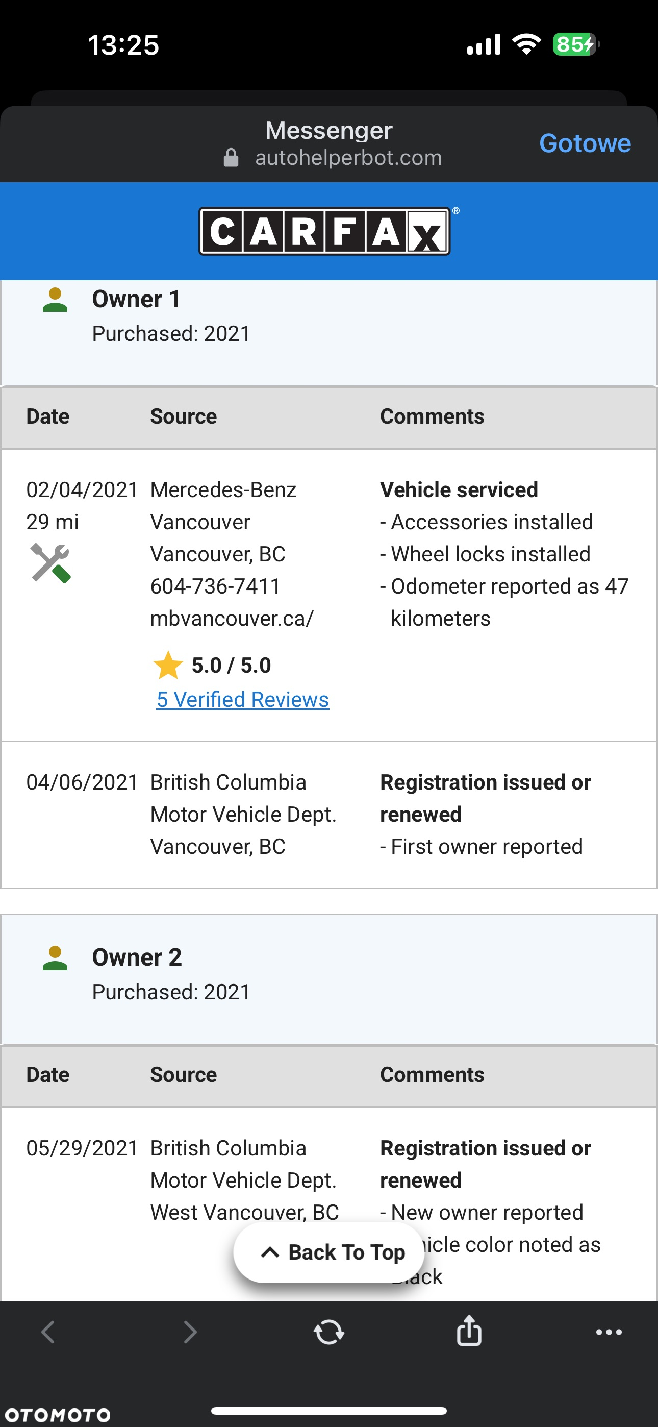Go forward with the browser forward arrow
Image resolution: width=658 pixels, height=1427 pixels.
tap(190, 1332)
